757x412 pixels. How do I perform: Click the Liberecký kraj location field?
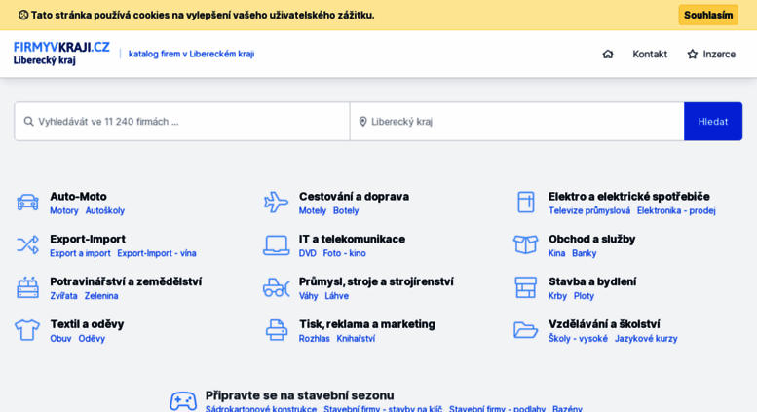pyautogui.click(x=516, y=122)
